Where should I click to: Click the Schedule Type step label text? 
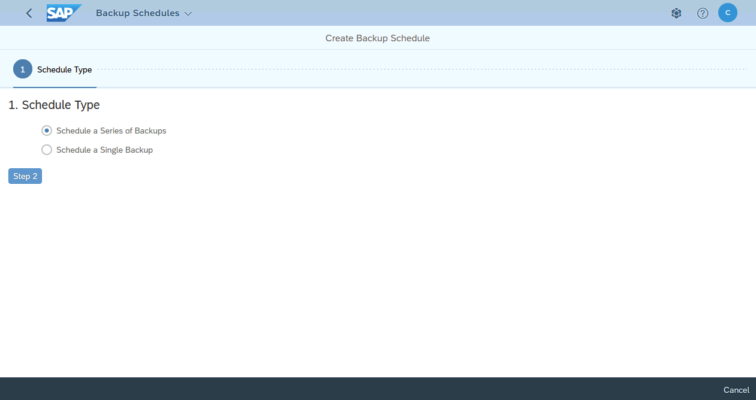coord(64,69)
